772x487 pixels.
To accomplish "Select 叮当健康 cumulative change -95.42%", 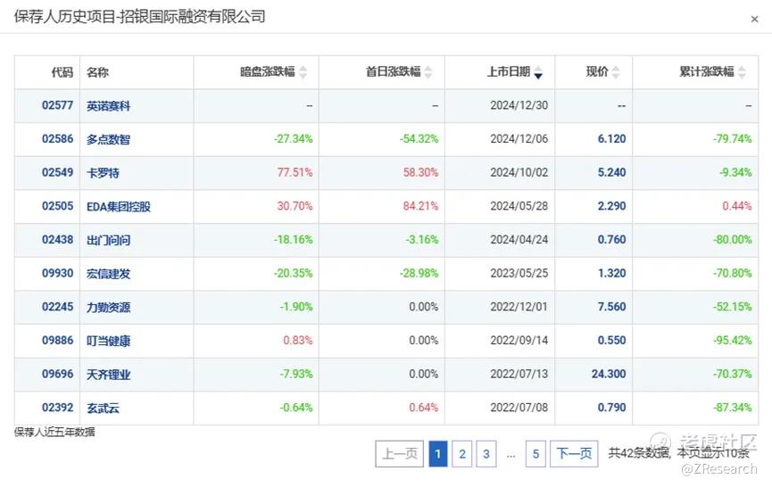I will tap(733, 340).
